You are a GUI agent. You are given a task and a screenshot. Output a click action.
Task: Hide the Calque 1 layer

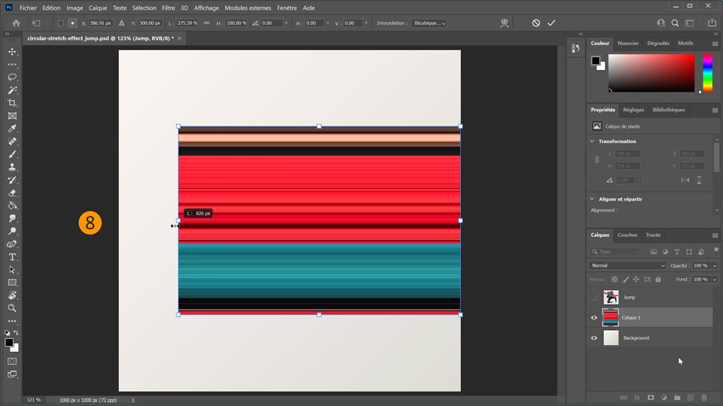593,317
